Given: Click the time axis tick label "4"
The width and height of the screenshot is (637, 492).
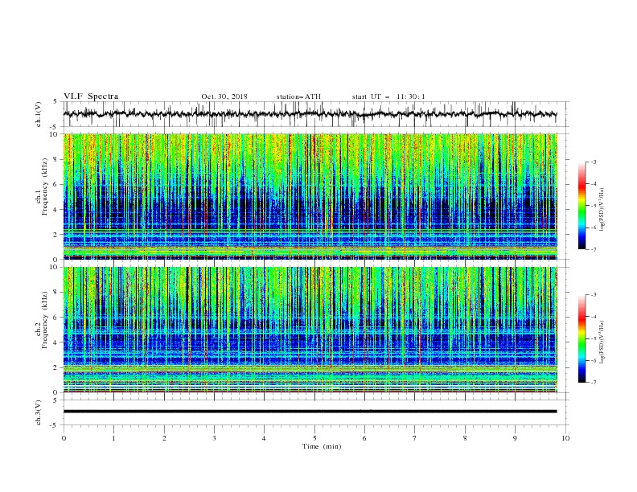Looking at the screenshot, I should point(264,438).
